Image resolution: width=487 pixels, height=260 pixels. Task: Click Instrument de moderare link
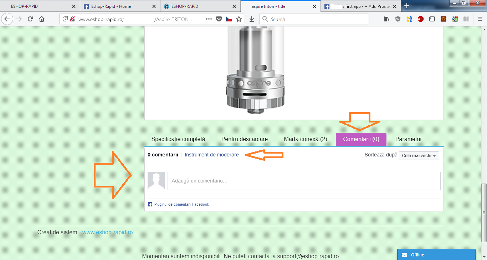coord(212,155)
